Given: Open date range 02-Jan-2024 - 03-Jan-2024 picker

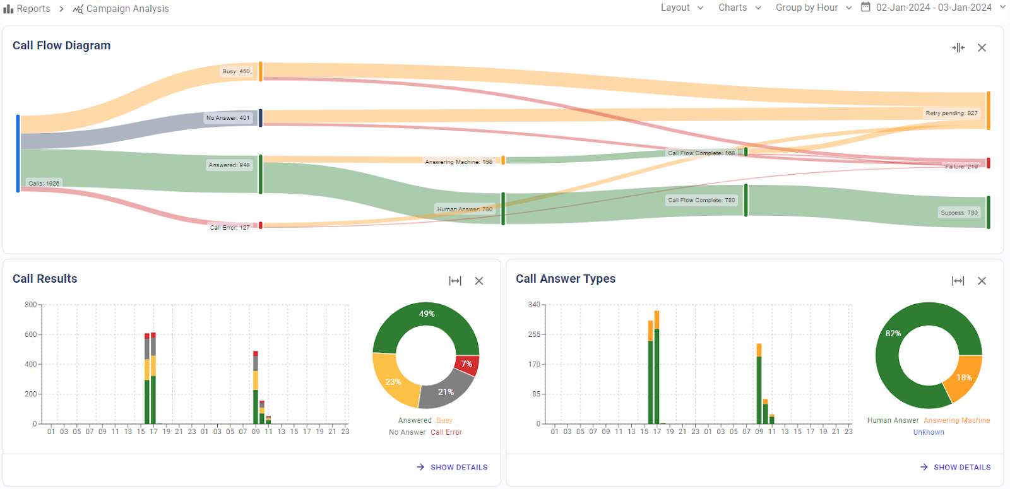Looking at the screenshot, I should pos(934,8).
